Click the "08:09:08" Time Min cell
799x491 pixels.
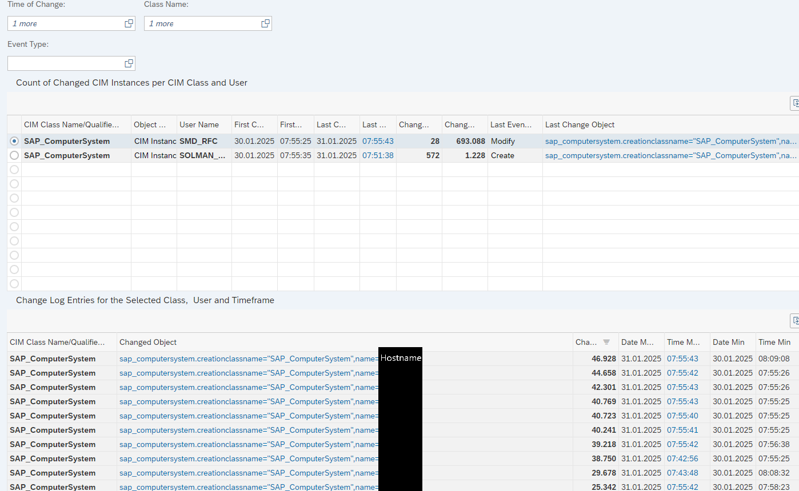(777, 359)
